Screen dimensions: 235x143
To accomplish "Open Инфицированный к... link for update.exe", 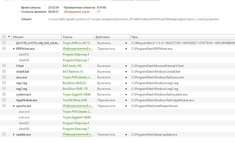I will click(78, 135).
